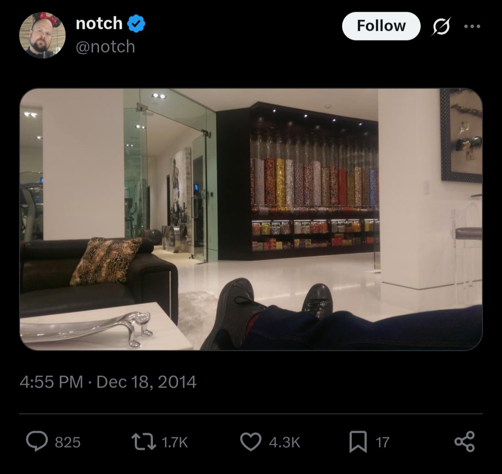This screenshot has height=474, width=502.
Task: Open the Grok slashed-circle icon
Action: [x=441, y=26]
